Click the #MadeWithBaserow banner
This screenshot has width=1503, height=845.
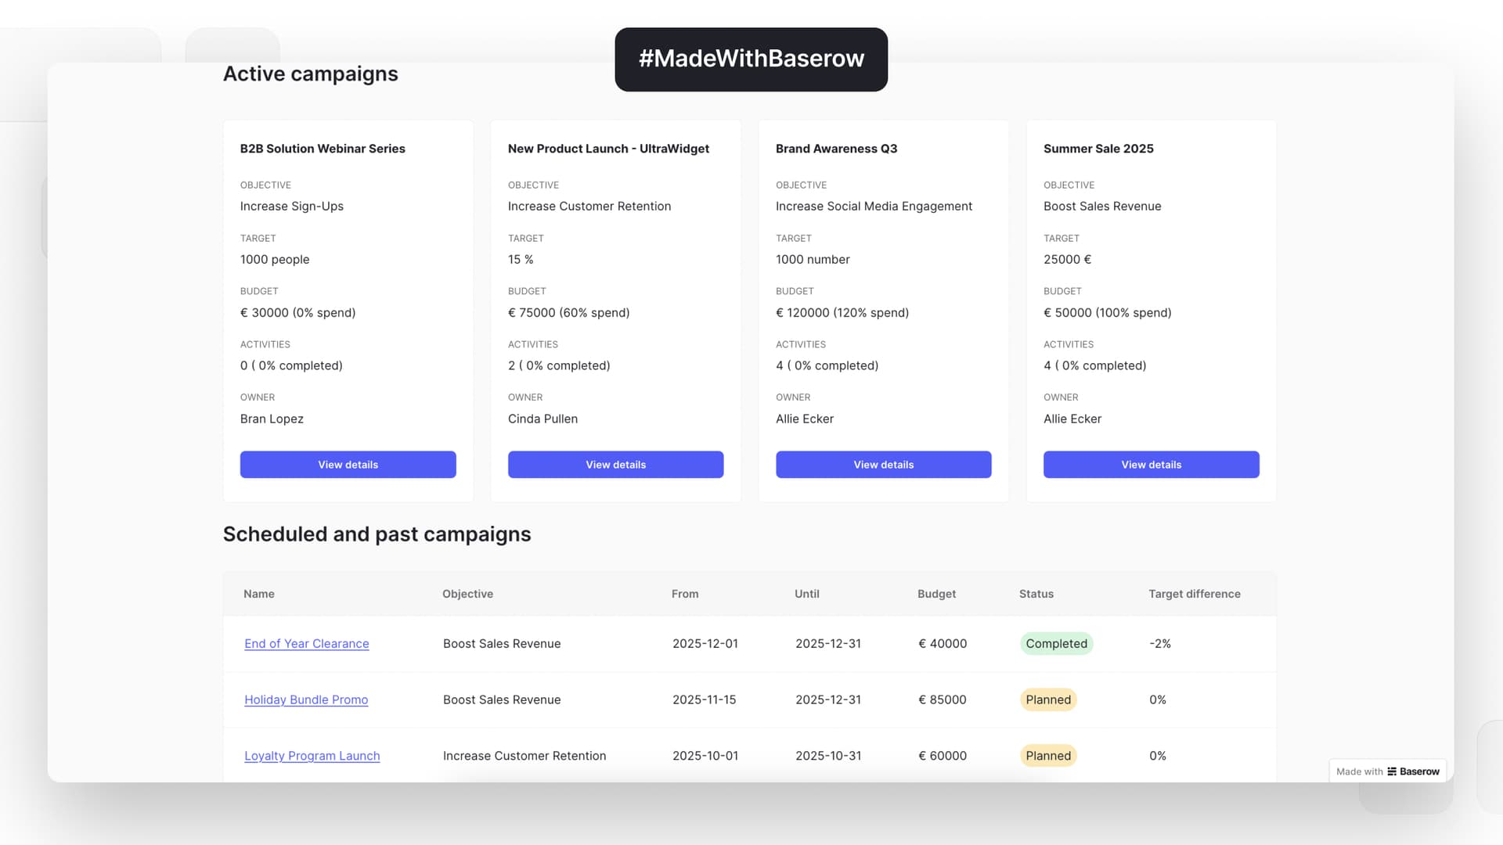click(751, 59)
